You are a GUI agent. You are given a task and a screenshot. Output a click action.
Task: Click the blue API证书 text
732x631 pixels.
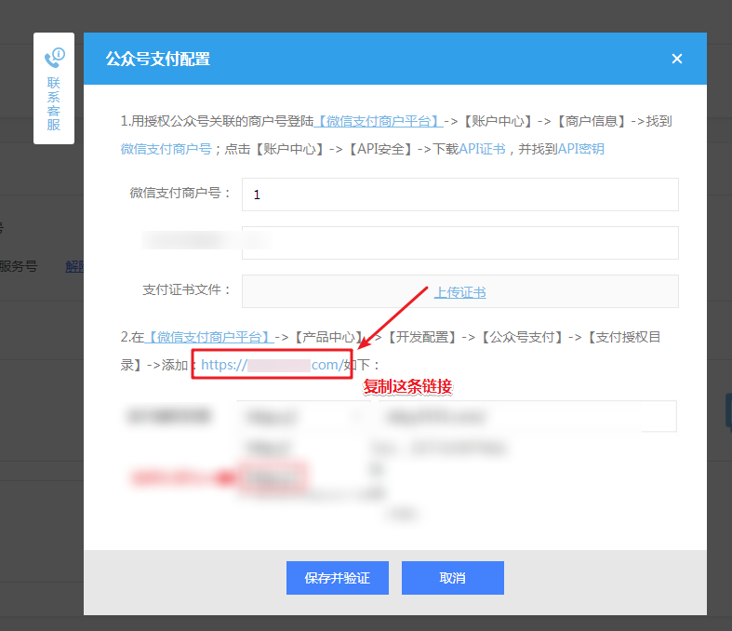[x=482, y=149]
